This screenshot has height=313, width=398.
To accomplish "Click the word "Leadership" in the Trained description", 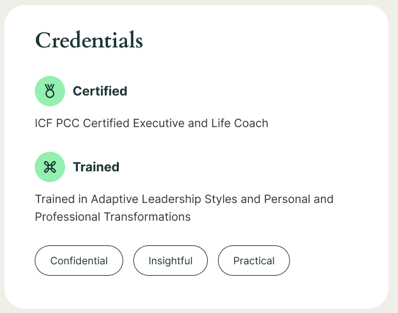I will (174, 199).
